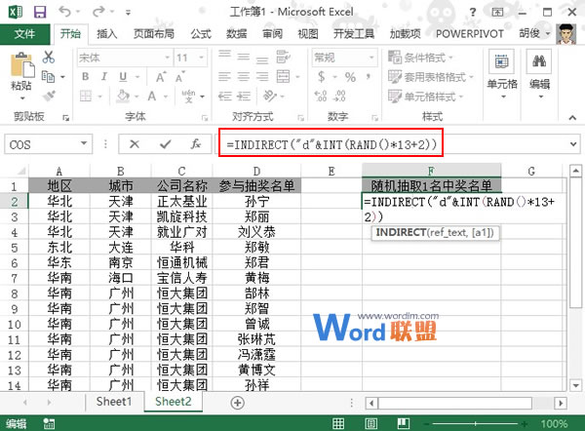Open the Name Box COS dropdown
This screenshot has height=431, width=585.
point(84,143)
